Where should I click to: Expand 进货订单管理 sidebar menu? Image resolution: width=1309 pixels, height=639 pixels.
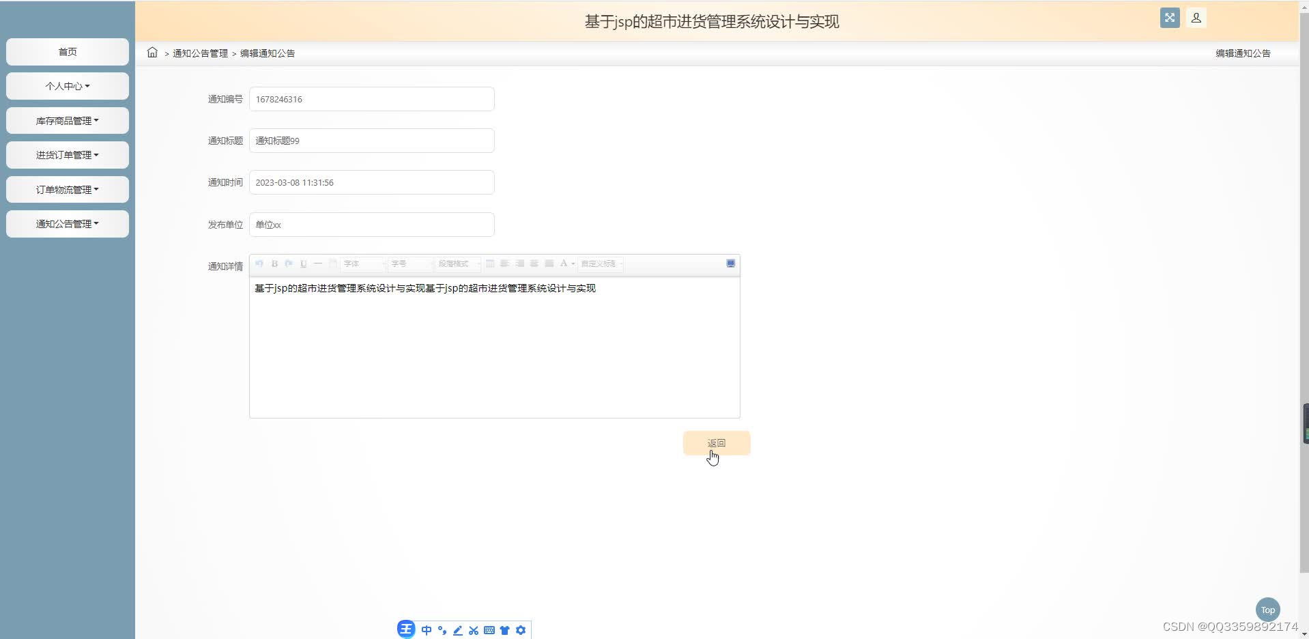(x=68, y=155)
